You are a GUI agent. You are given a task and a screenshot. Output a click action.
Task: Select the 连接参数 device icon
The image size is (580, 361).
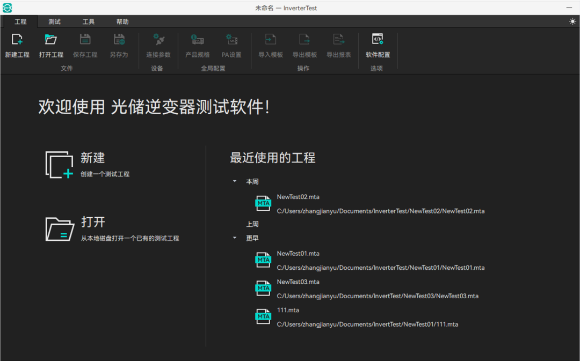click(158, 40)
